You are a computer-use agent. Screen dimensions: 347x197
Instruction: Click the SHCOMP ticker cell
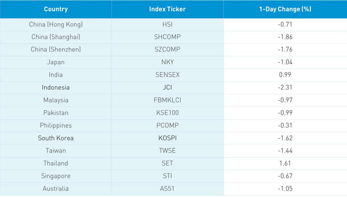167,37
